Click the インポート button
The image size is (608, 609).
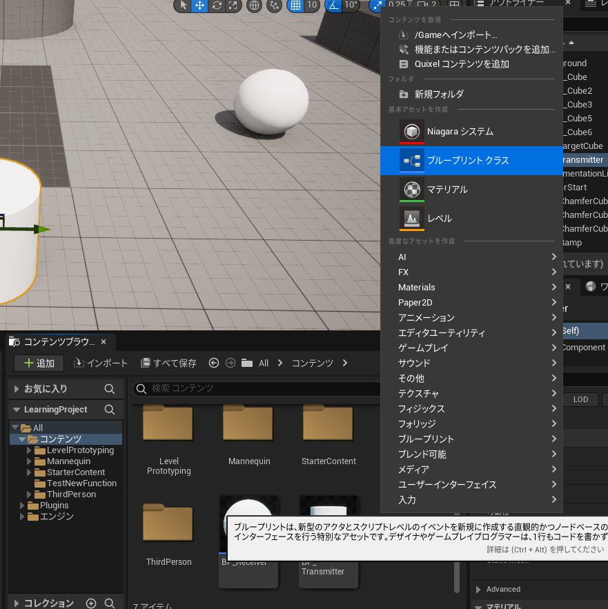100,363
